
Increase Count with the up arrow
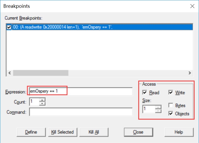click(x=42, y=100)
